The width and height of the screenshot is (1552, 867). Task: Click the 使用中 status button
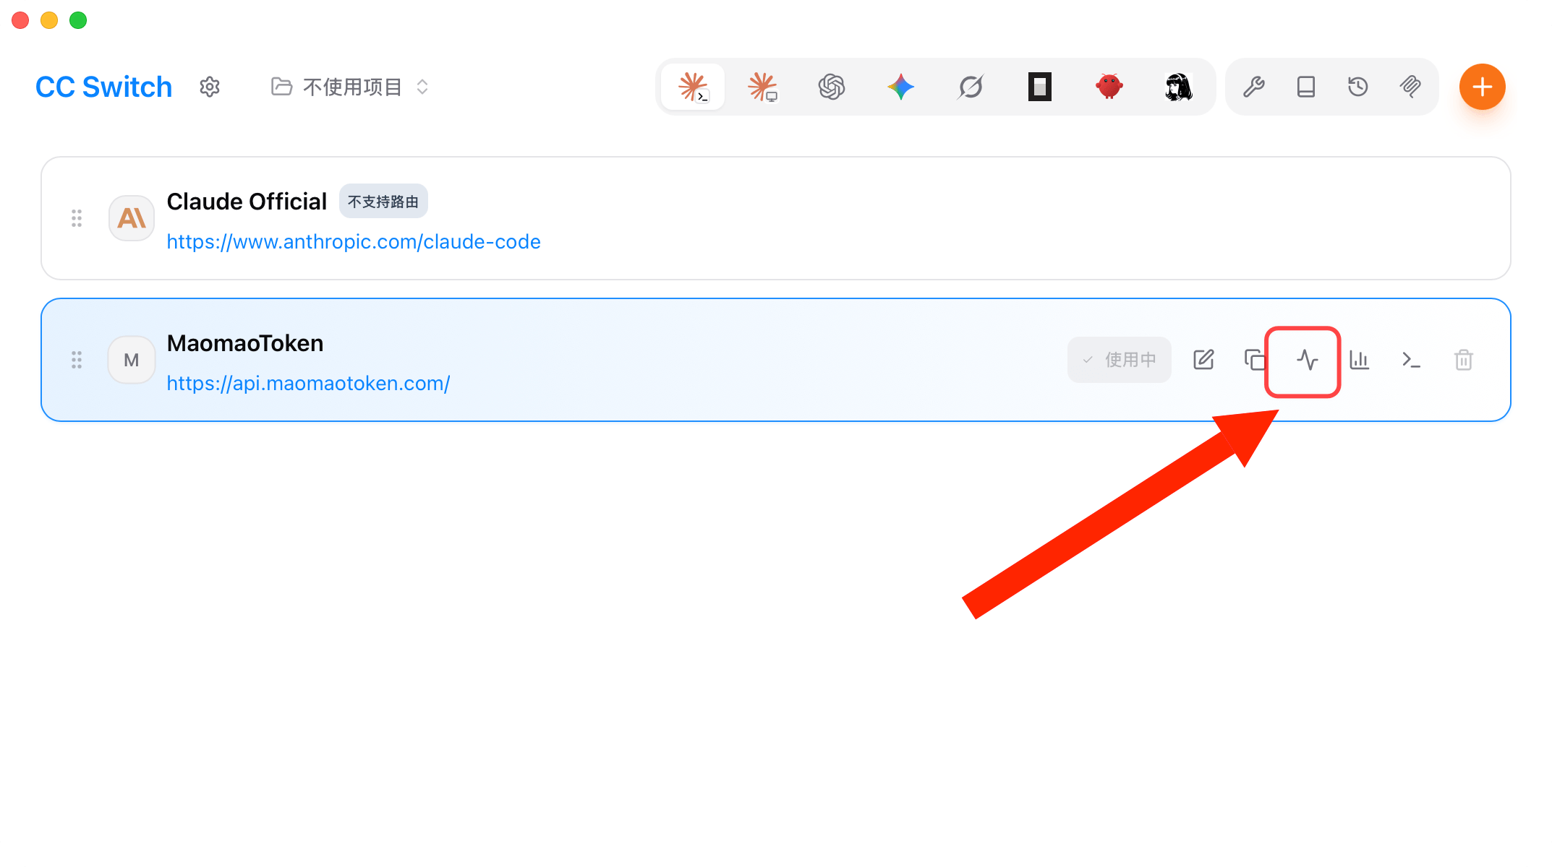pyautogui.click(x=1120, y=360)
